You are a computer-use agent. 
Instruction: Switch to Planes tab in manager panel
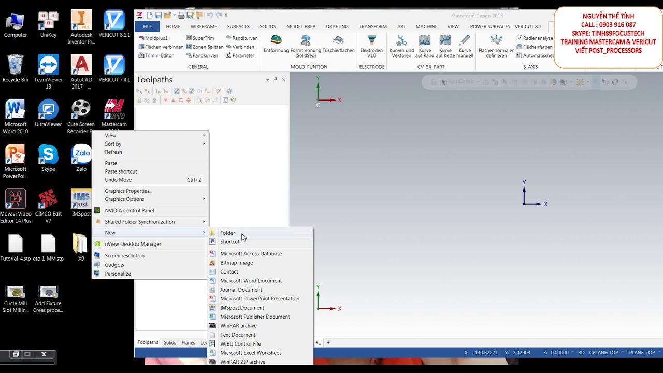(188, 342)
